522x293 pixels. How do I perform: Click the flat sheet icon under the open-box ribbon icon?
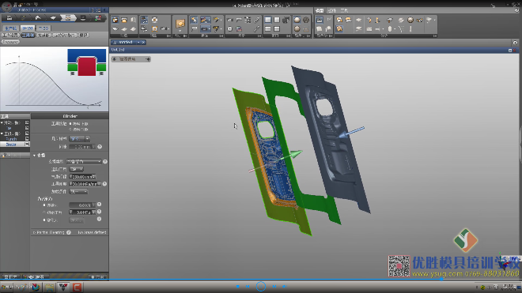tap(115, 29)
